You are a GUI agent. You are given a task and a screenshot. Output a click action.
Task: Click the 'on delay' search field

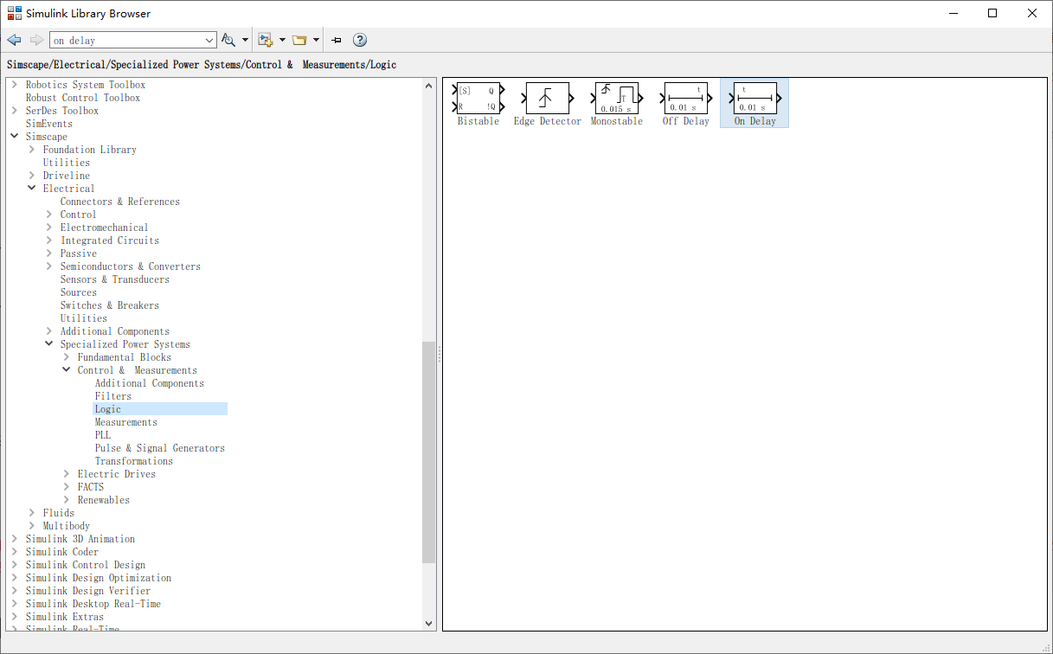coord(125,40)
